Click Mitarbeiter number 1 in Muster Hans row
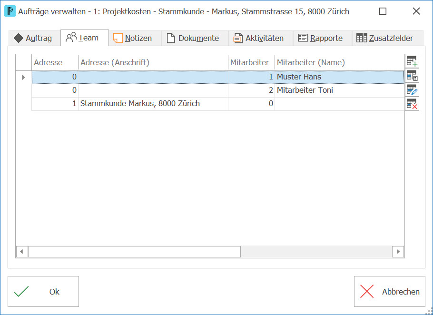This screenshot has width=433, height=315. pos(252,77)
